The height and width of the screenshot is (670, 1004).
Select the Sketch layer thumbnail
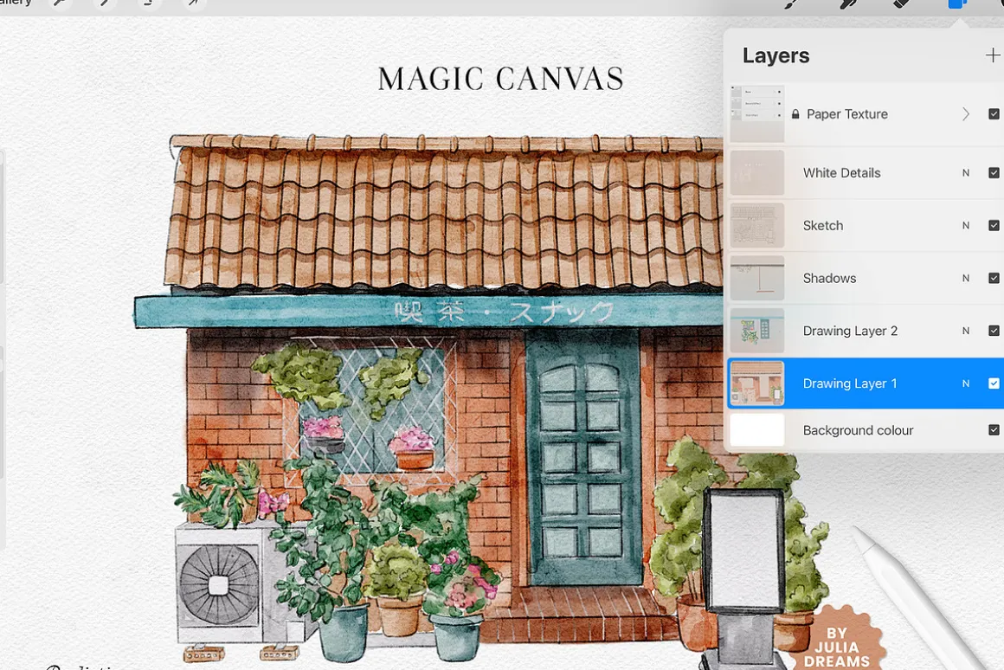tap(756, 225)
